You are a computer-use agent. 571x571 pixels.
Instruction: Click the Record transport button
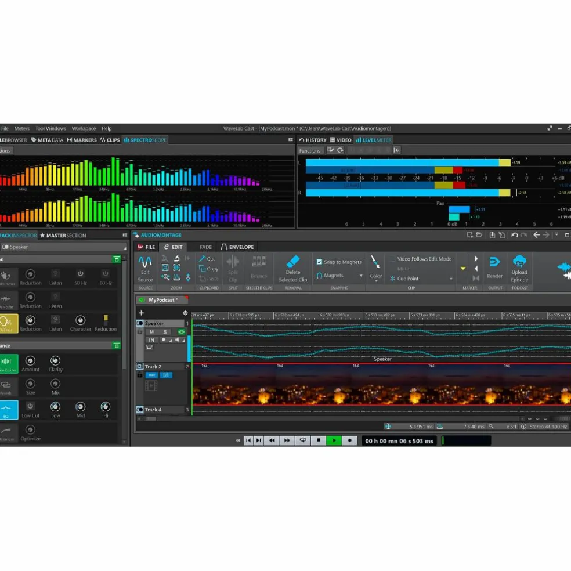tap(349, 440)
